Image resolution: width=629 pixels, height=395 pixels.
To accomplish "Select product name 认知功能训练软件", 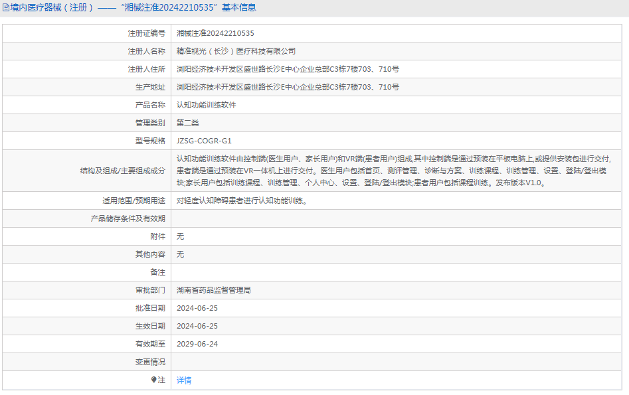I will click(206, 105).
